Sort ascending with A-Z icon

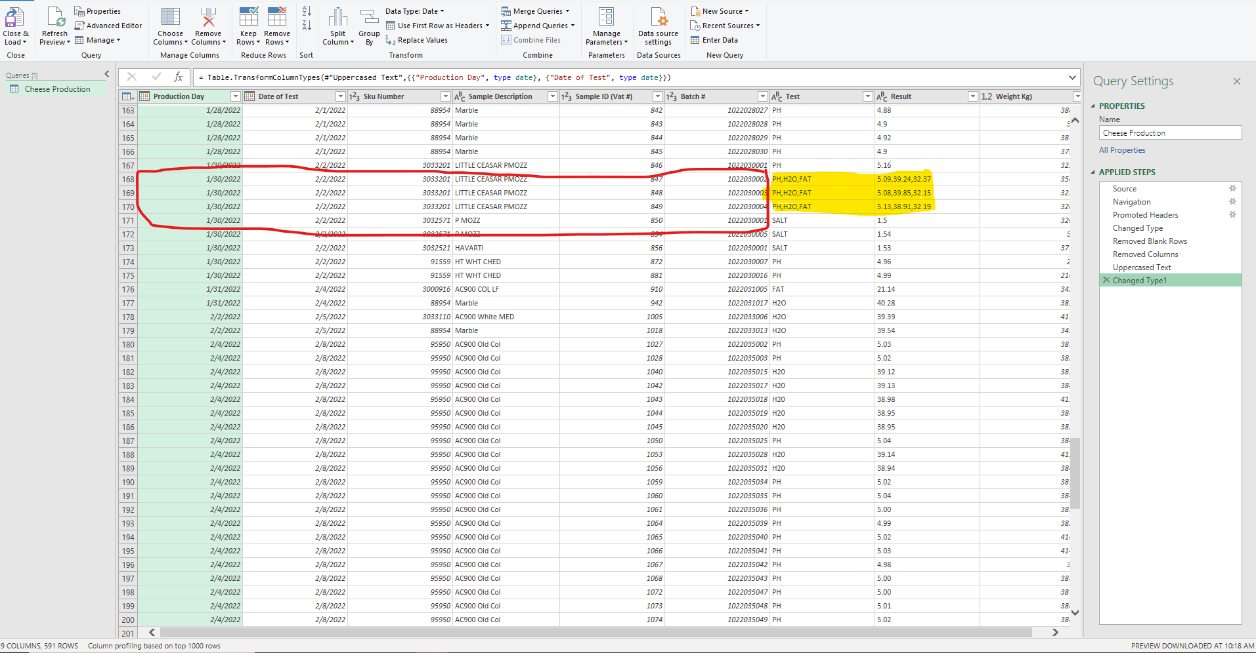click(x=307, y=11)
